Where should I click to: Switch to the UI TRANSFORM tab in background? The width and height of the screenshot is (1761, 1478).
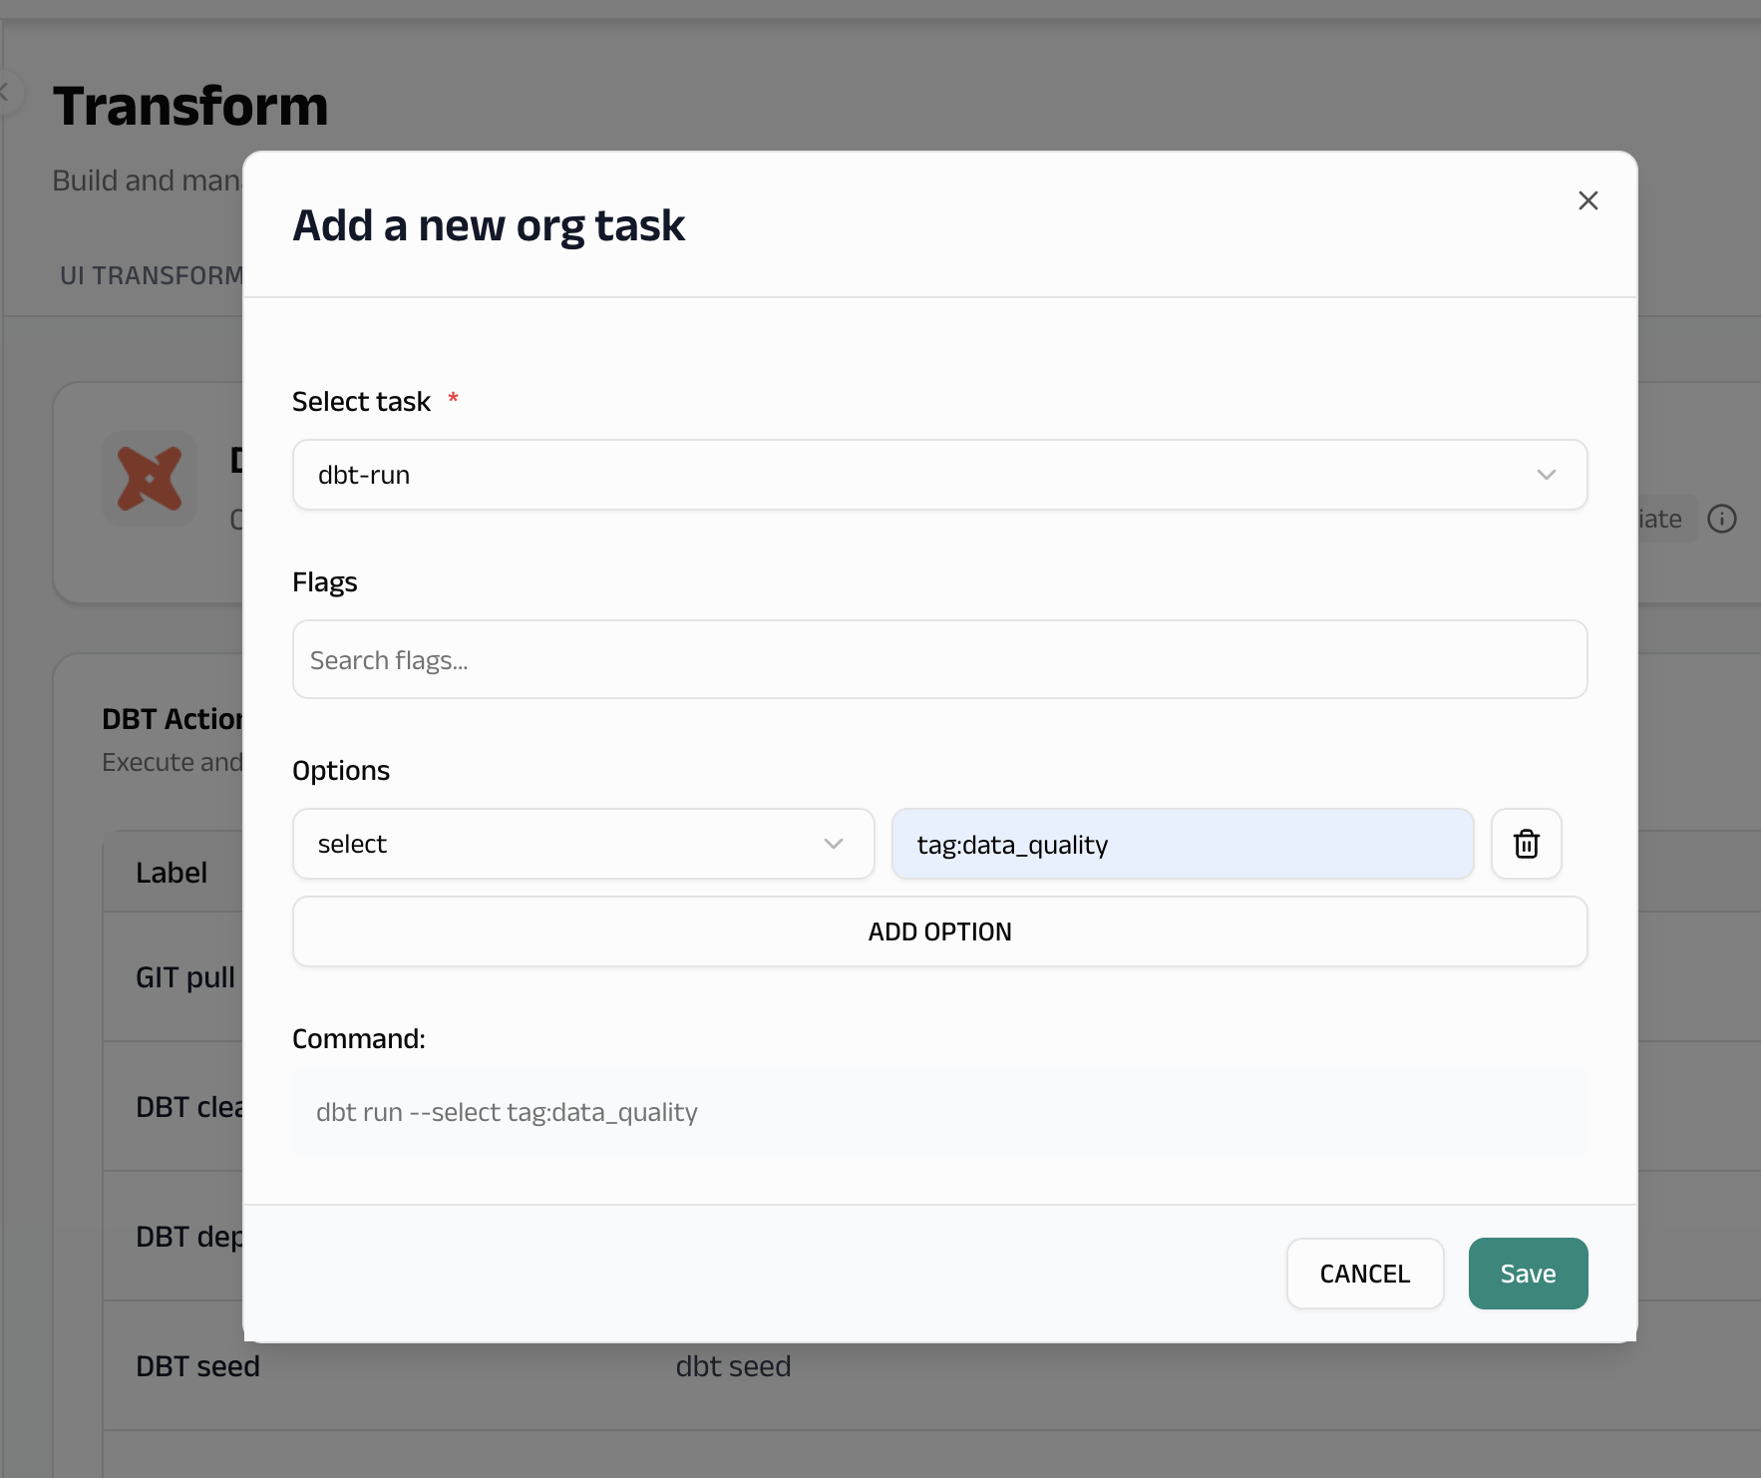[x=151, y=275]
